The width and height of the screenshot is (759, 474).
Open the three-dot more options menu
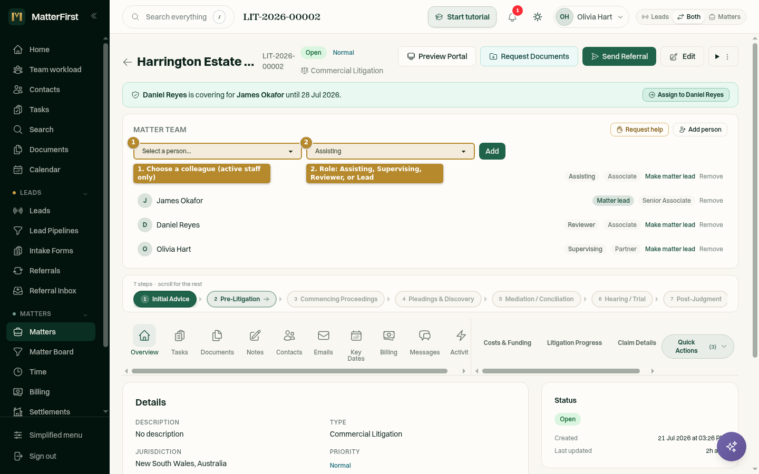727,56
